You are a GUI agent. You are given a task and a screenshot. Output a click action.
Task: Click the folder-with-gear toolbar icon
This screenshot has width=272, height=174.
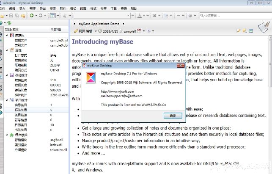[x=23, y=16]
